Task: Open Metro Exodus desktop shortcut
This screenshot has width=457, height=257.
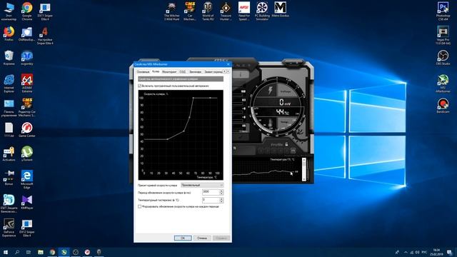Action: click(280, 9)
